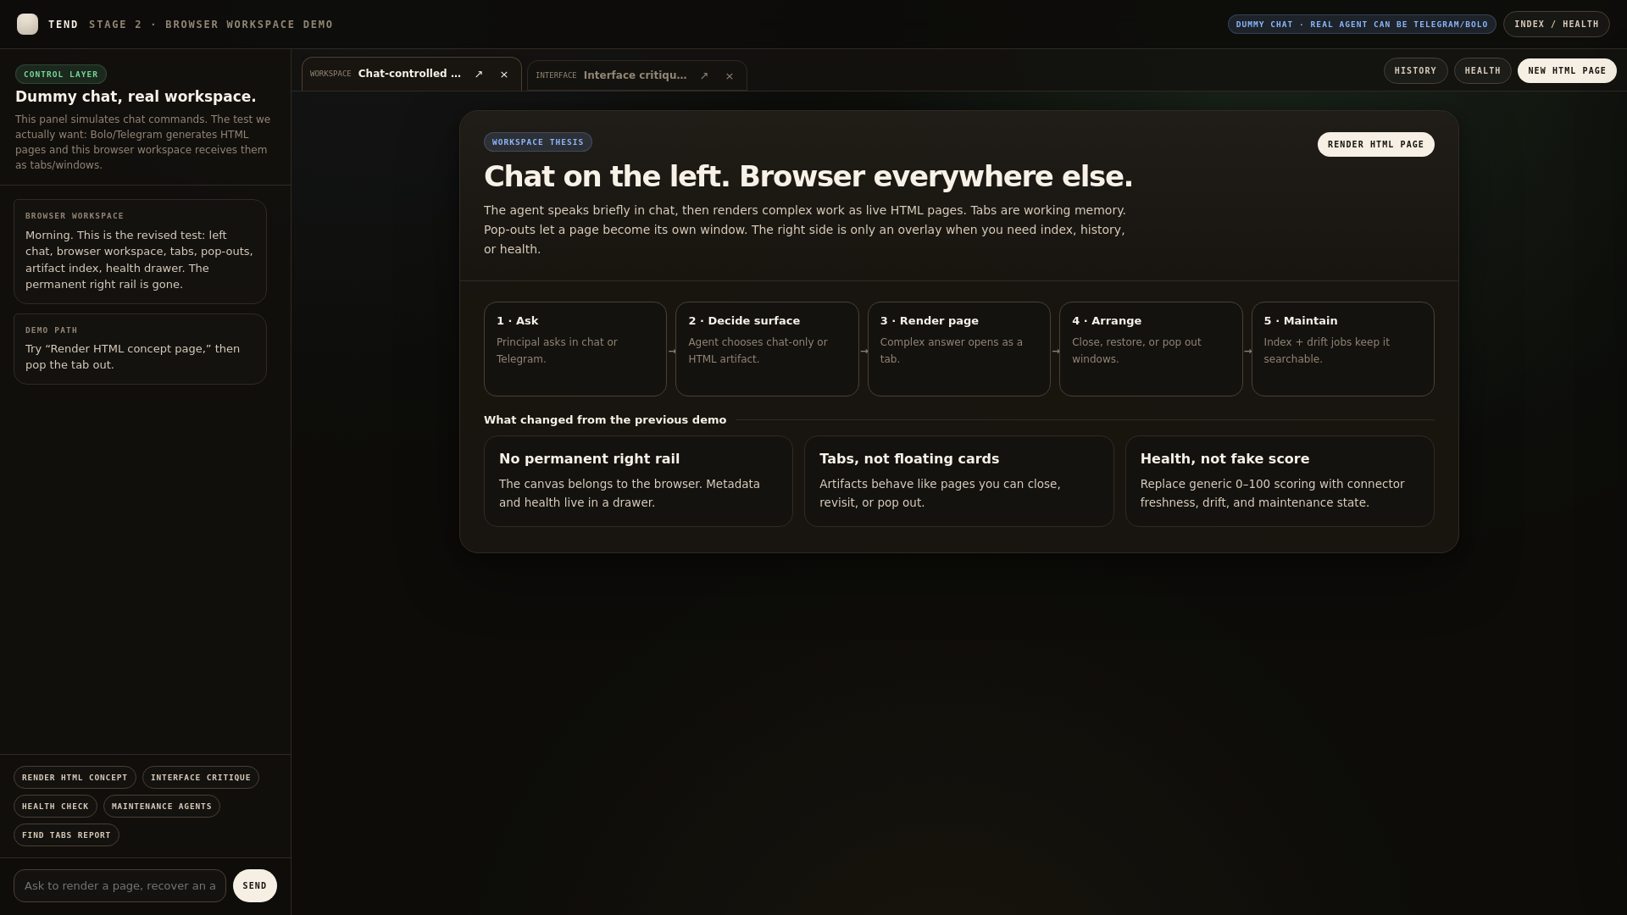Click the "Tabs, not floating cards" card

coord(959,481)
